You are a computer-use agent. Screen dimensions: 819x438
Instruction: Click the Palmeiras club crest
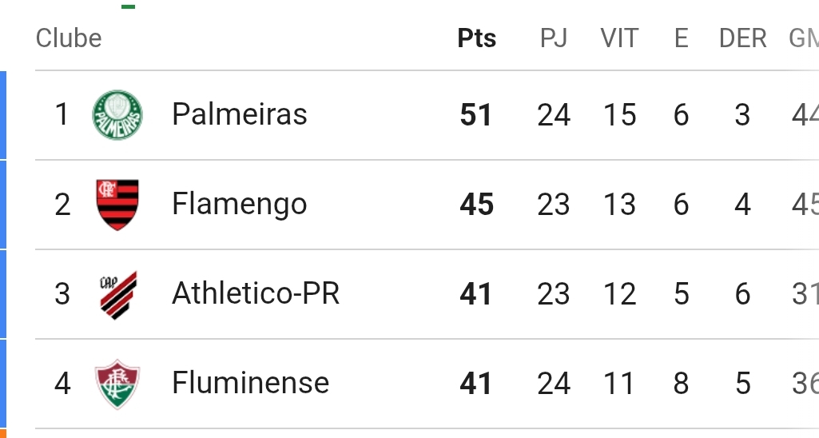point(117,115)
